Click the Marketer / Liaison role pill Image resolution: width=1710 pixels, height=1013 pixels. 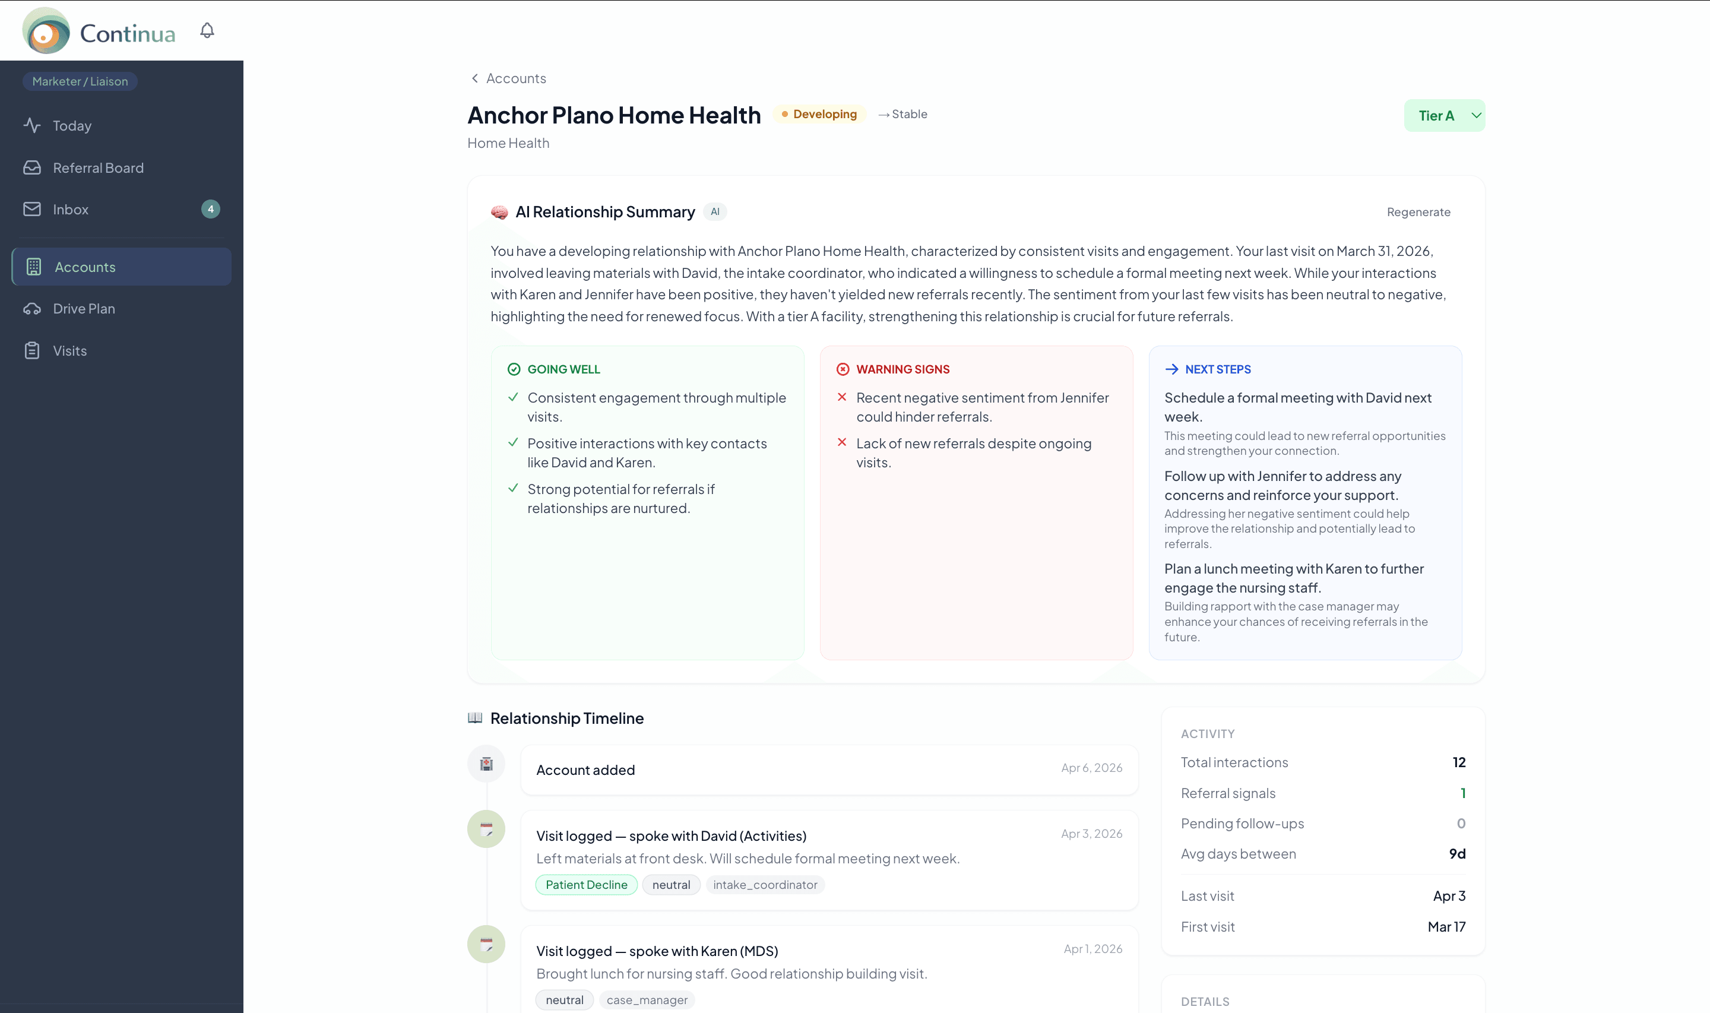pyautogui.click(x=81, y=81)
